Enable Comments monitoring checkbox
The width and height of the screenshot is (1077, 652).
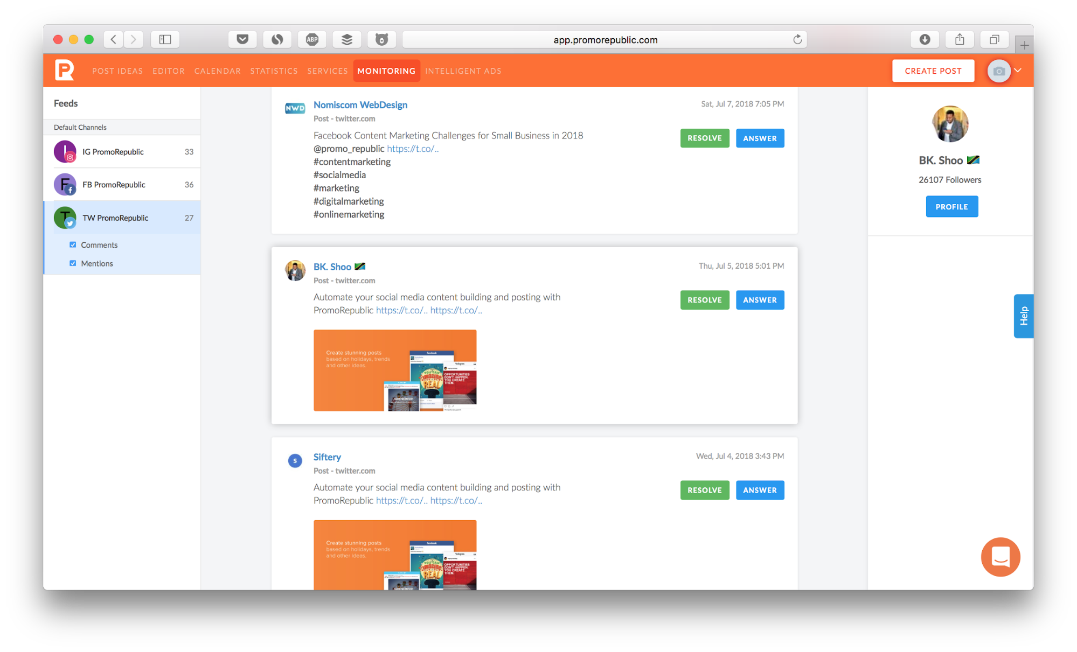[73, 244]
